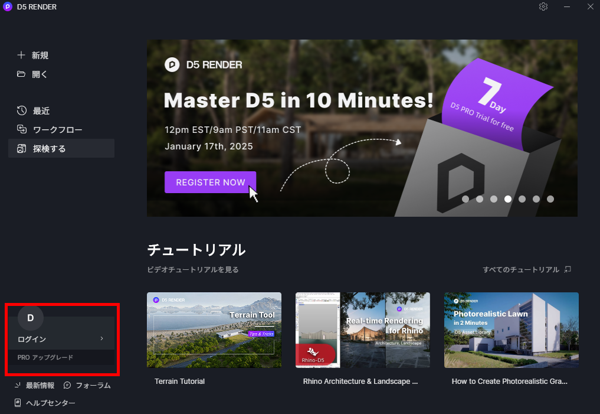600x414 pixels.
Task: Click the workflow icon beside ワークフロー
Action: coord(22,129)
